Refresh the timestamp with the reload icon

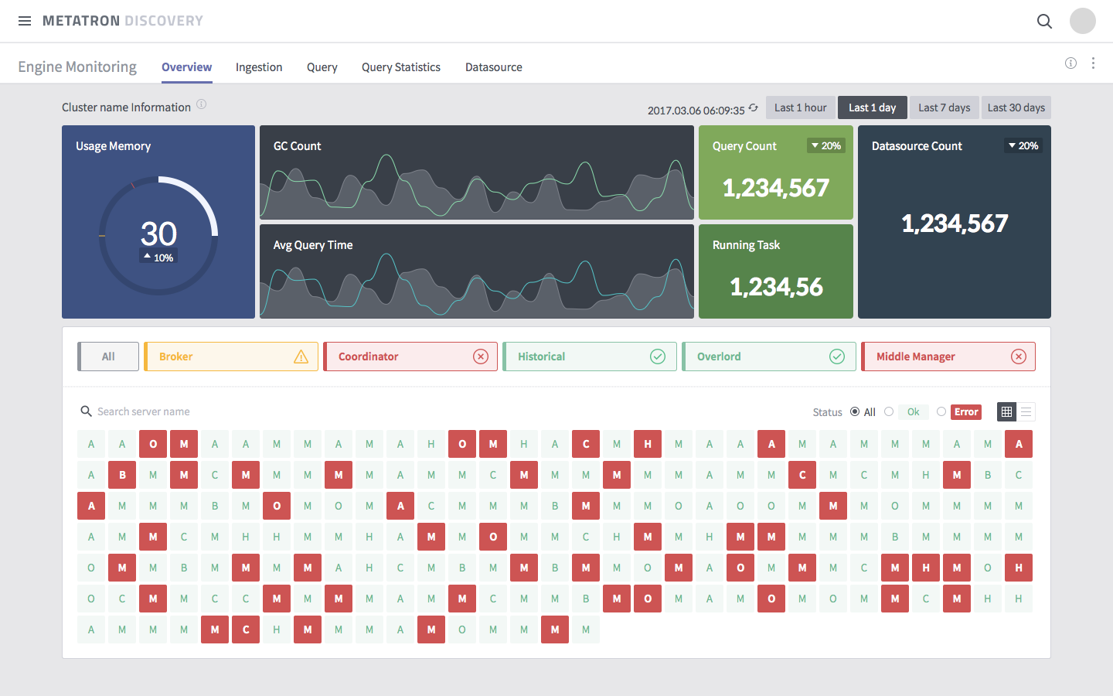pyautogui.click(x=753, y=108)
